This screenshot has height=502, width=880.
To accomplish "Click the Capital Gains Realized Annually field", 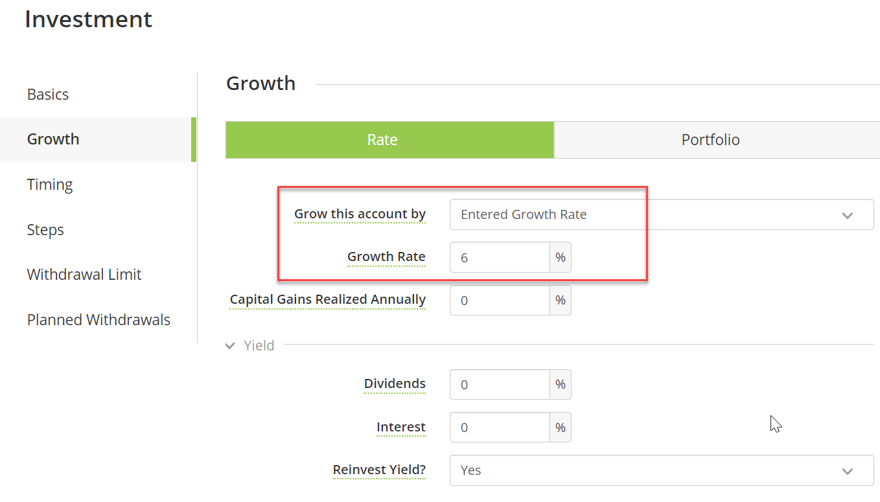I will 500,300.
